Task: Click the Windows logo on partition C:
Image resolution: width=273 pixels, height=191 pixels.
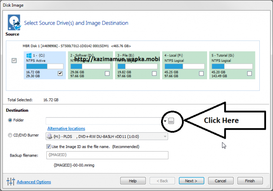Action: [x=29, y=55]
